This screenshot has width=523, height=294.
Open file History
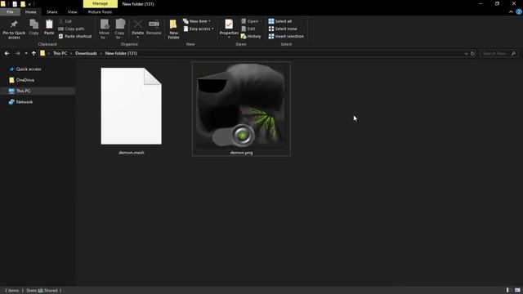pos(251,36)
